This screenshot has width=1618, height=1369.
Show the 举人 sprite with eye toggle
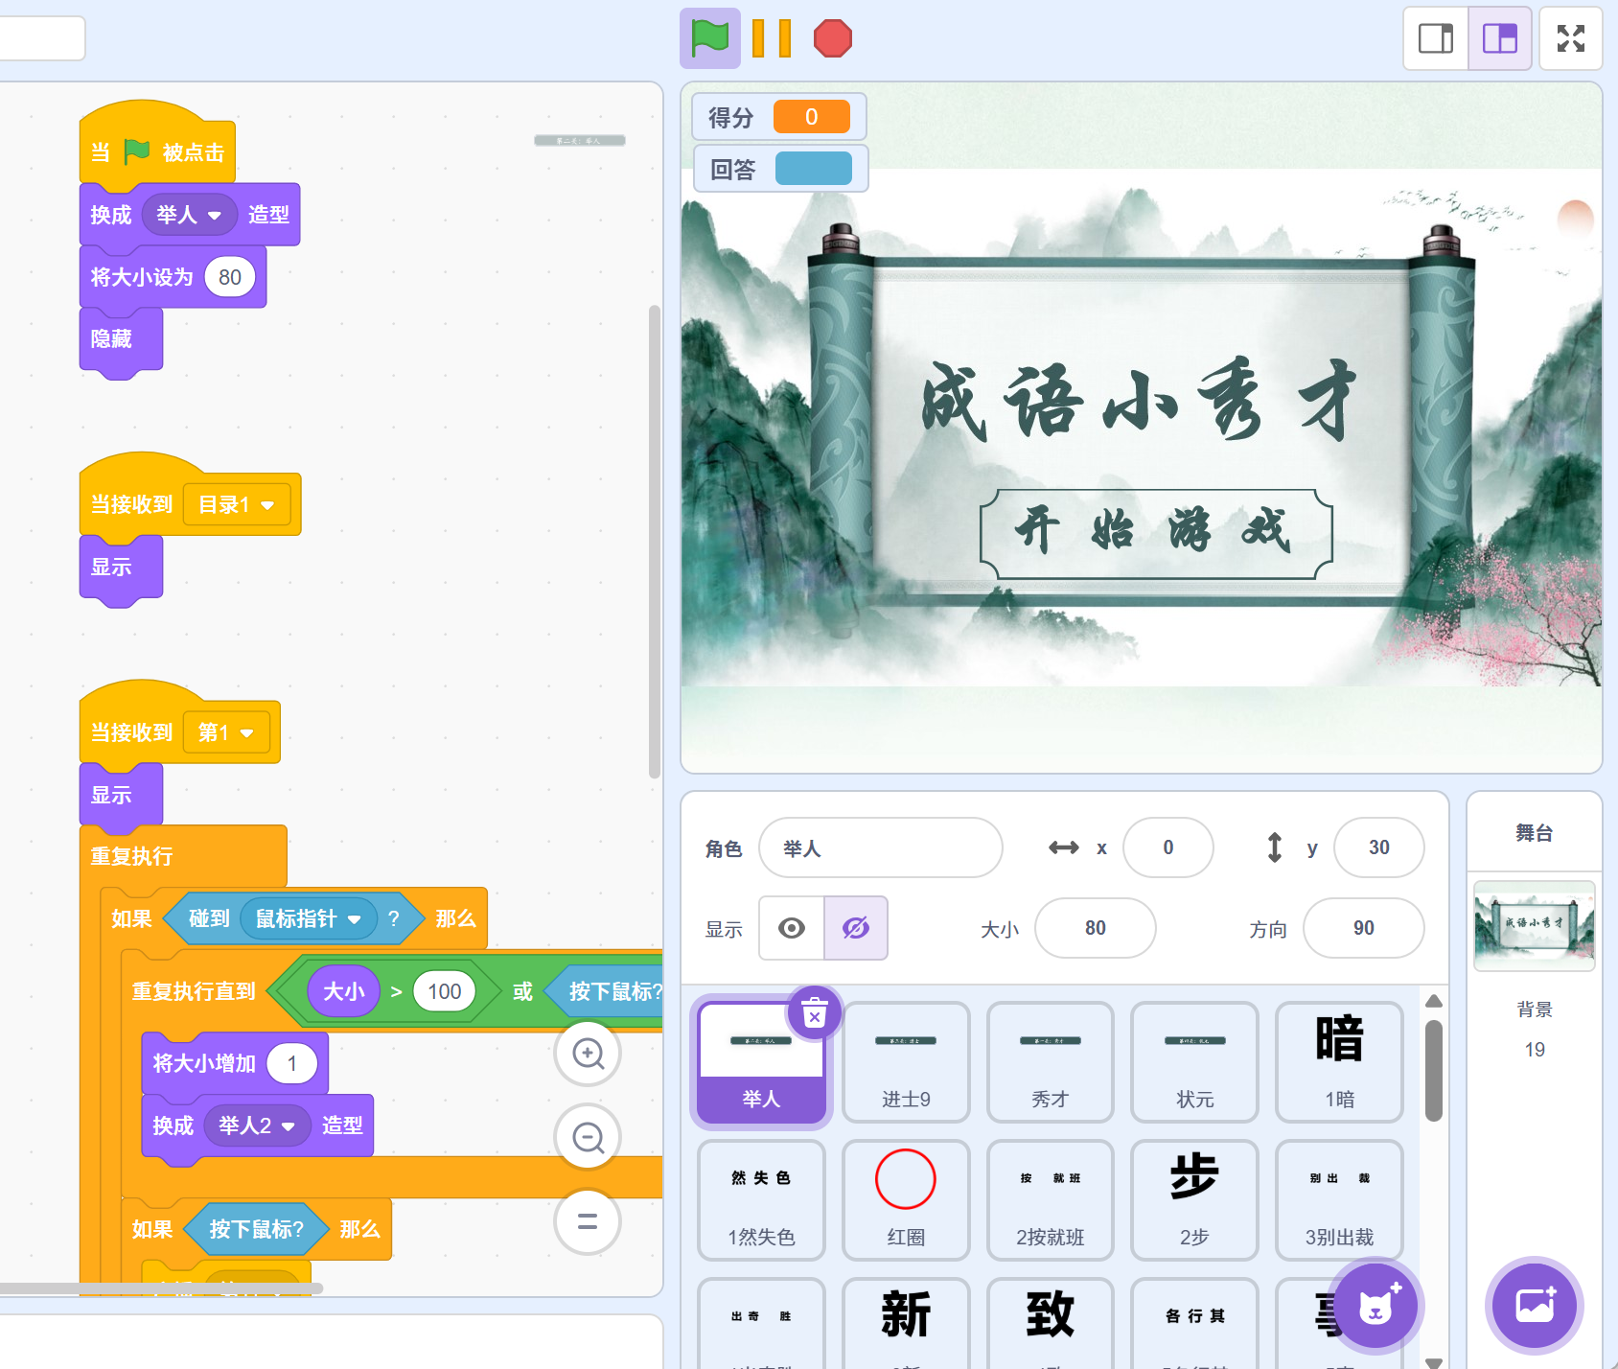[x=791, y=927]
